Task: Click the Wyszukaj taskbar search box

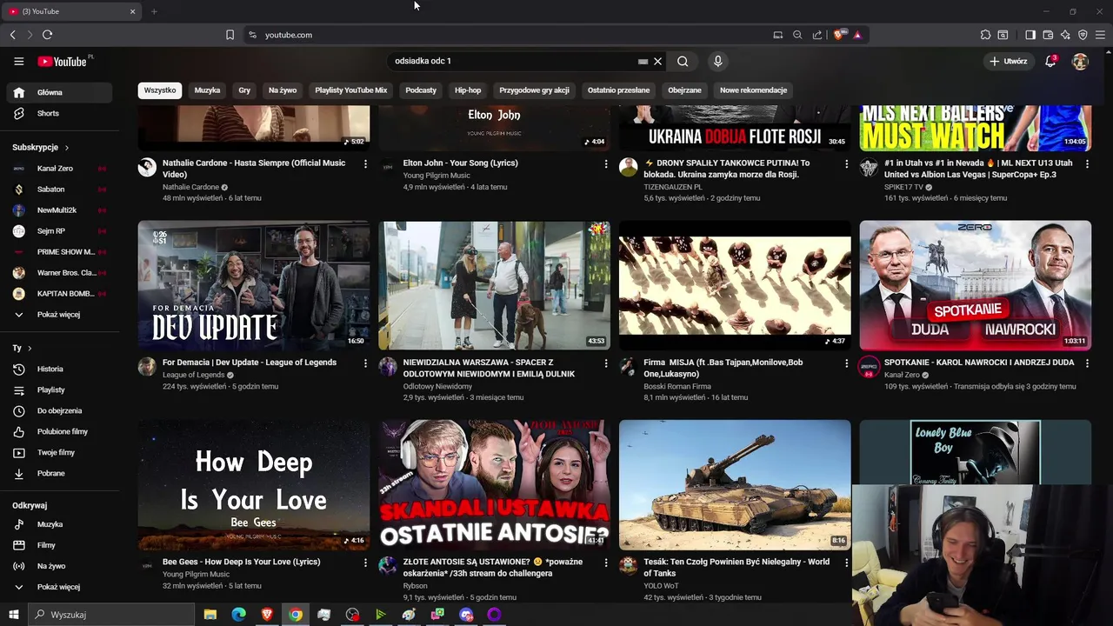Action: [x=111, y=615]
